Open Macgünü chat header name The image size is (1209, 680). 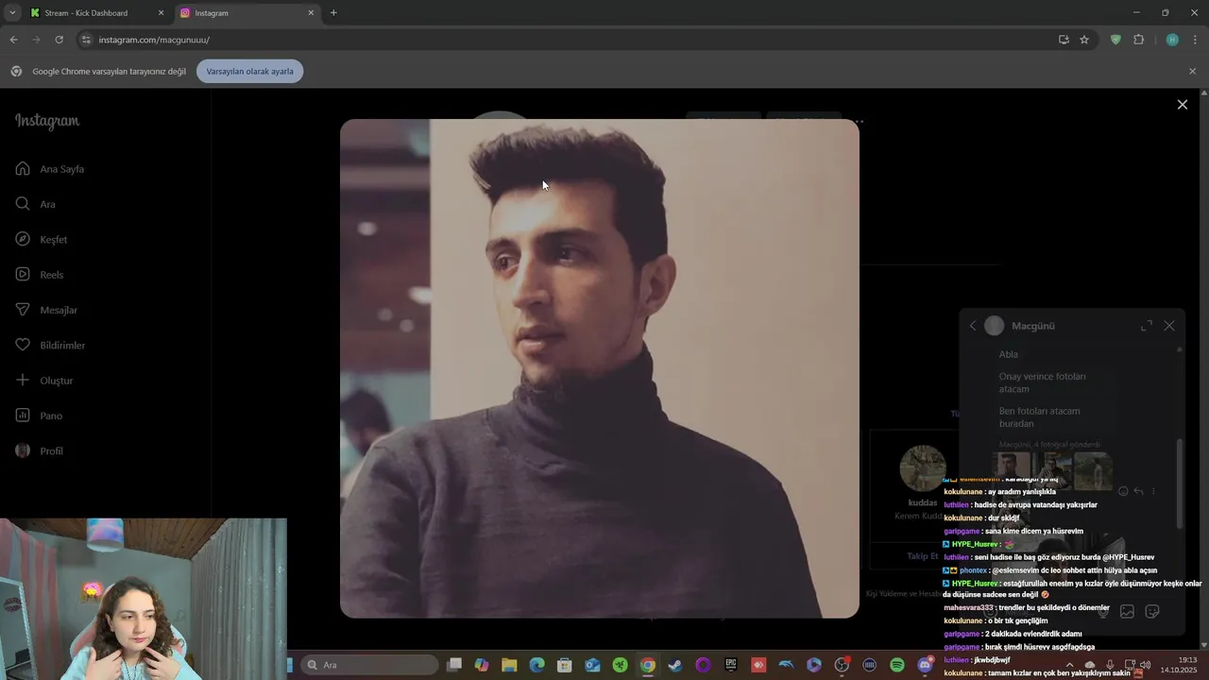click(x=1033, y=326)
